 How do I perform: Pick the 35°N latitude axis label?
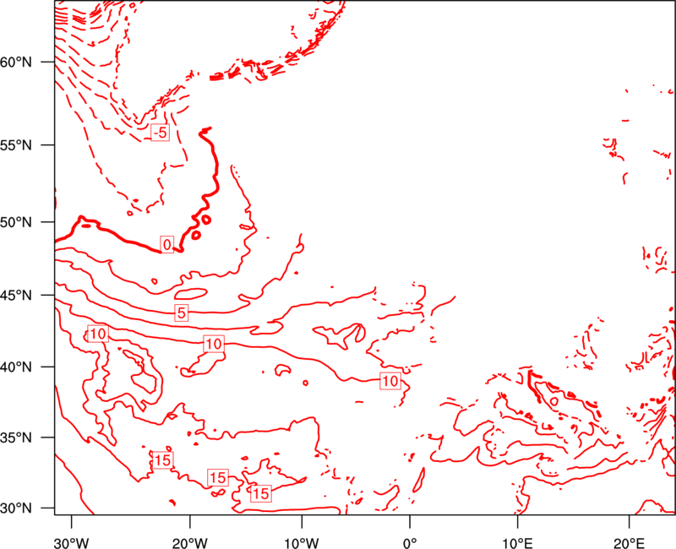[x=16, y=438]
